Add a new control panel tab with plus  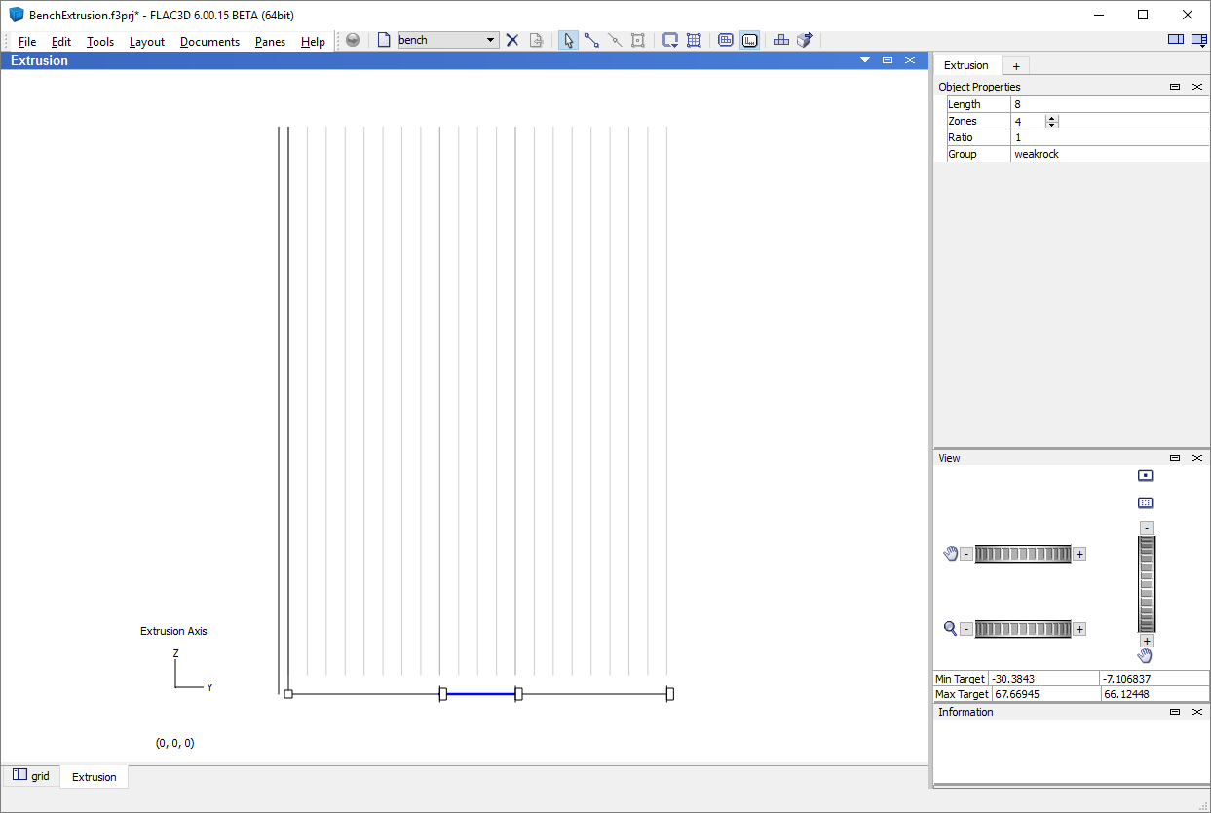tap(1015, 66)
